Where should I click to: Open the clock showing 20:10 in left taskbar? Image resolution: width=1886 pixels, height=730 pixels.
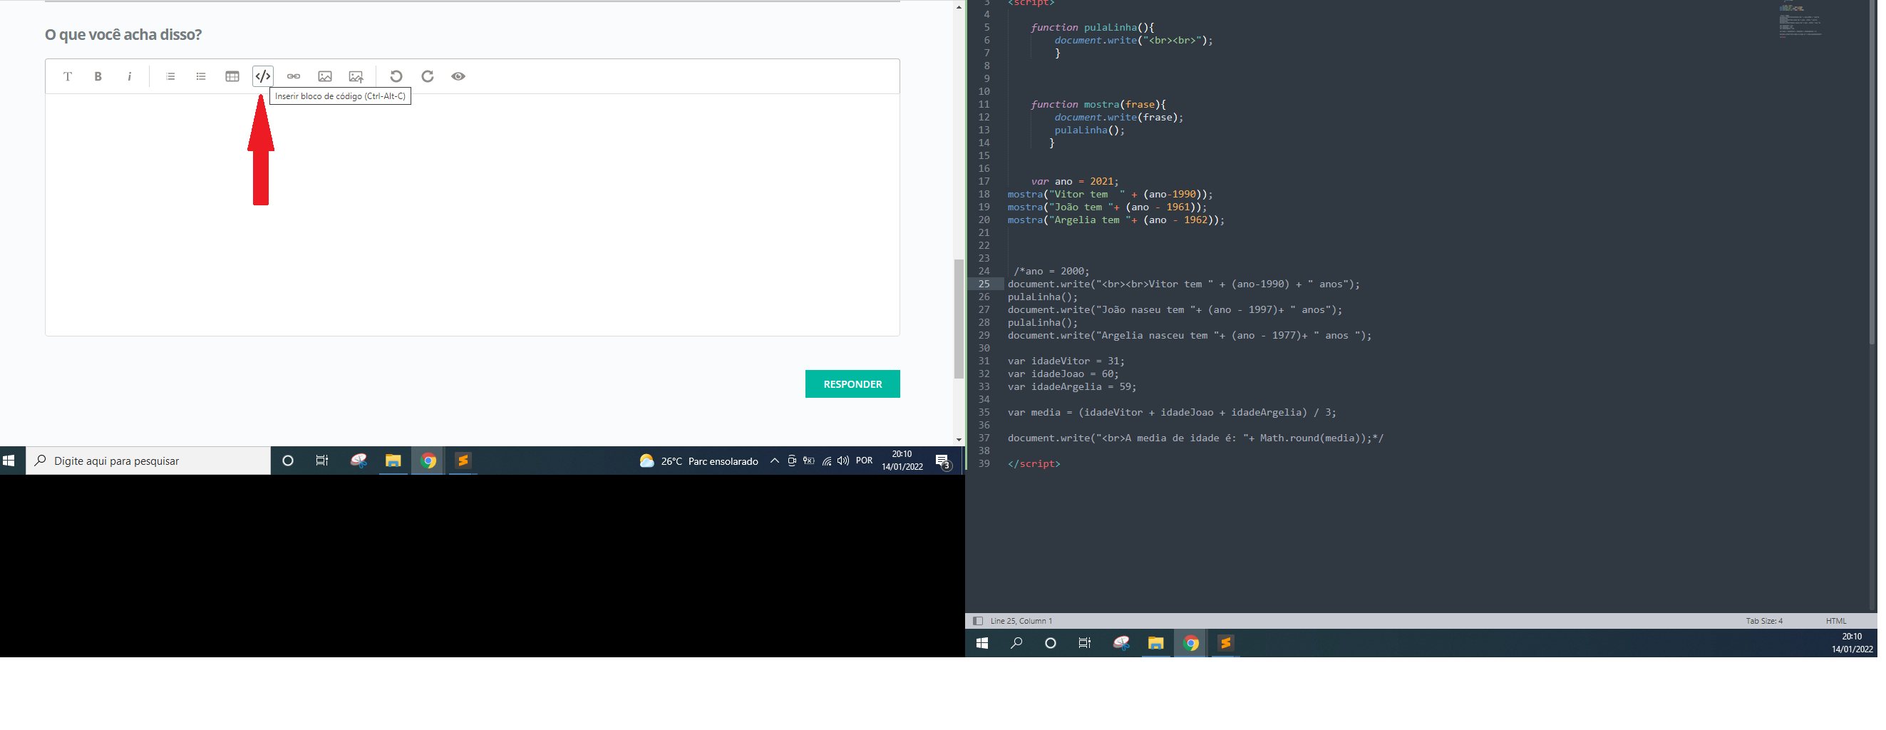(x=902, y=461)
